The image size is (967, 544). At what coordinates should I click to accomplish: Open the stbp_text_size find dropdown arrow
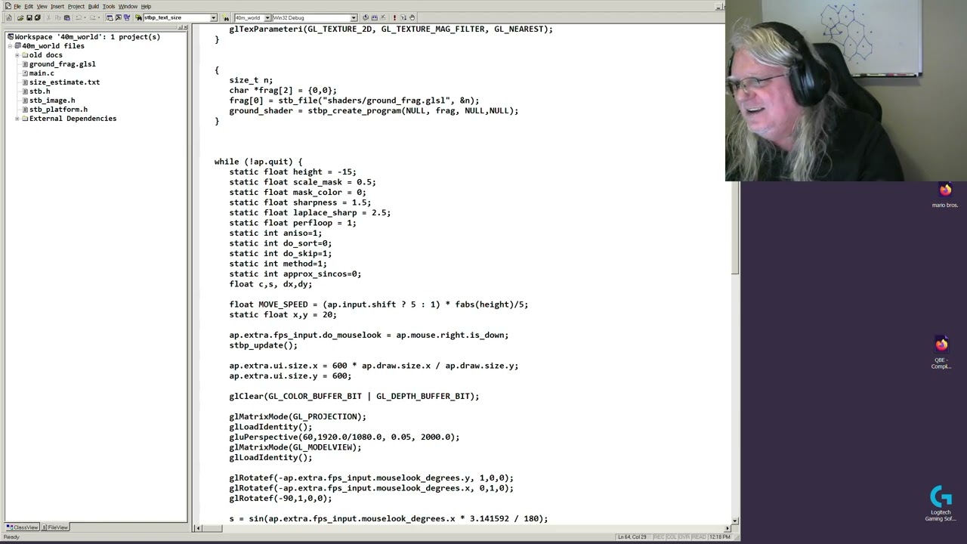click(x=213, y=18)
